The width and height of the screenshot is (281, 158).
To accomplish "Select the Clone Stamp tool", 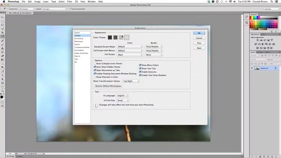I will point(2,48).
